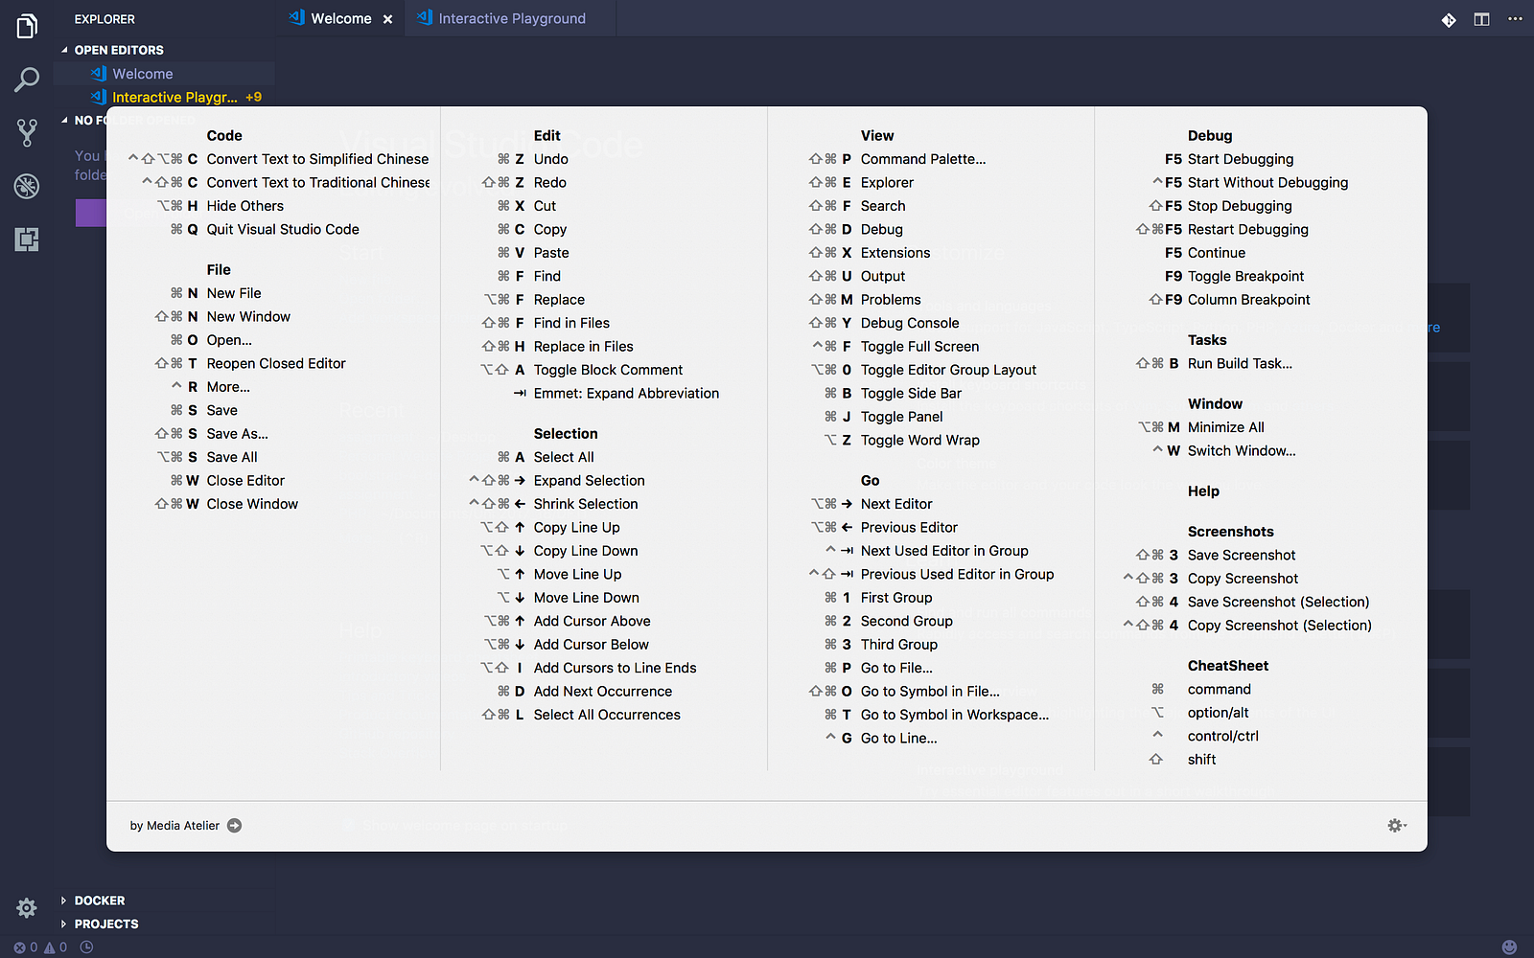The height and width of the screenshot is (958, 1534).
Task: Click the Help section heading
Action: pyautogui.click(x=1203, y=491)
